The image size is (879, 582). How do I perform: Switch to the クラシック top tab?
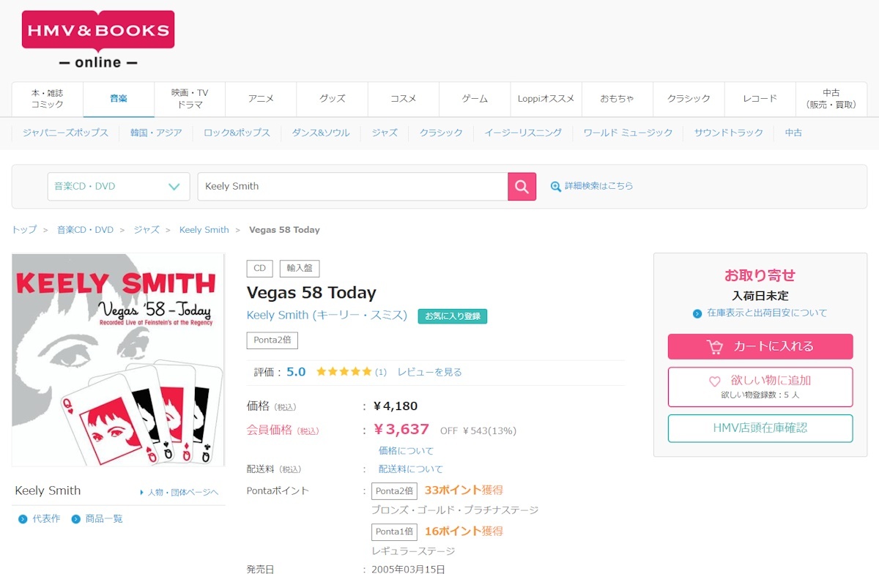pos(689,99)
